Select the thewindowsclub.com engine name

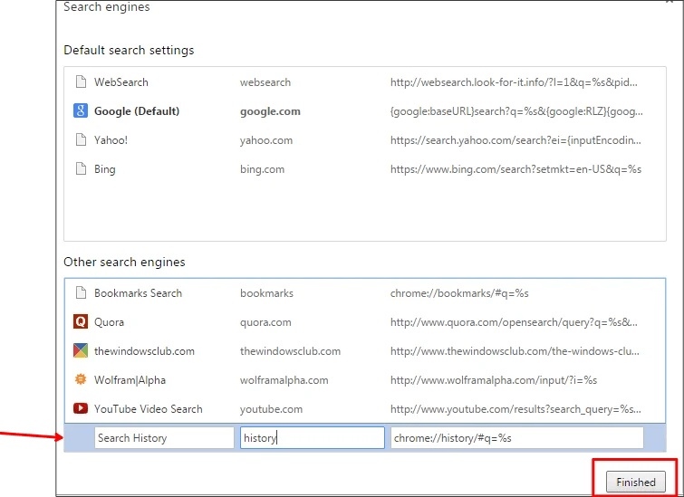tap(144, 351)
